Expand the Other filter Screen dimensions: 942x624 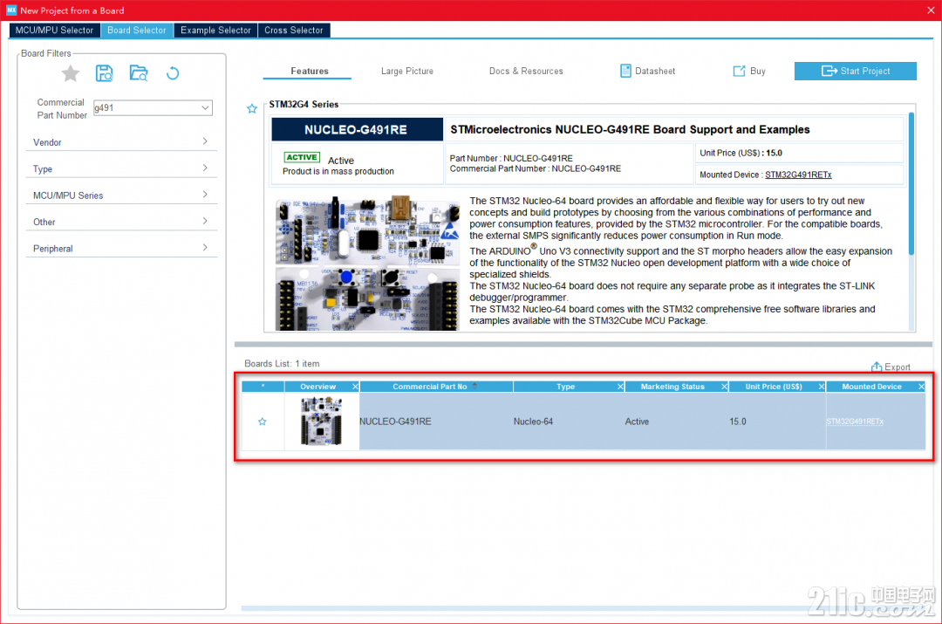coord(121,221)
